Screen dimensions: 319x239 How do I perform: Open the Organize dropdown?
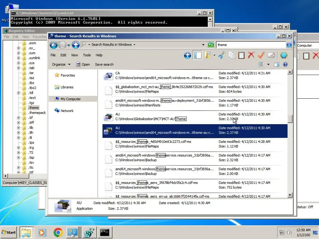click(x=61, y=64)
